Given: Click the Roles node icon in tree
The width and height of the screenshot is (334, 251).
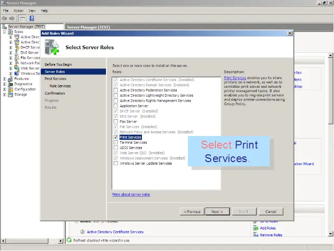Looking at the screenshot, I should pyautogui.click(x=10, y=32).
